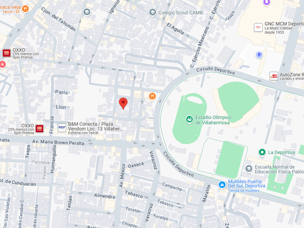304x228 pixels.
Task: Click the purple marker at top right edge
Action: [x=267, y=2]
